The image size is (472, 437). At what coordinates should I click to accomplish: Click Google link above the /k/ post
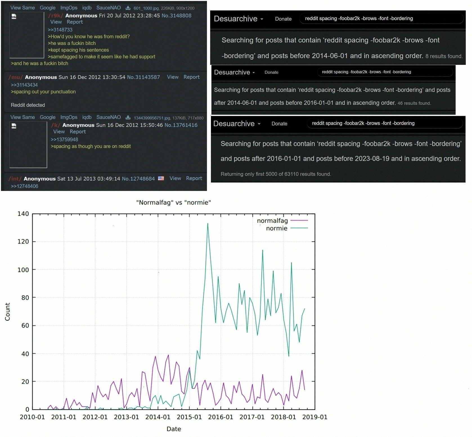[48, 117]
